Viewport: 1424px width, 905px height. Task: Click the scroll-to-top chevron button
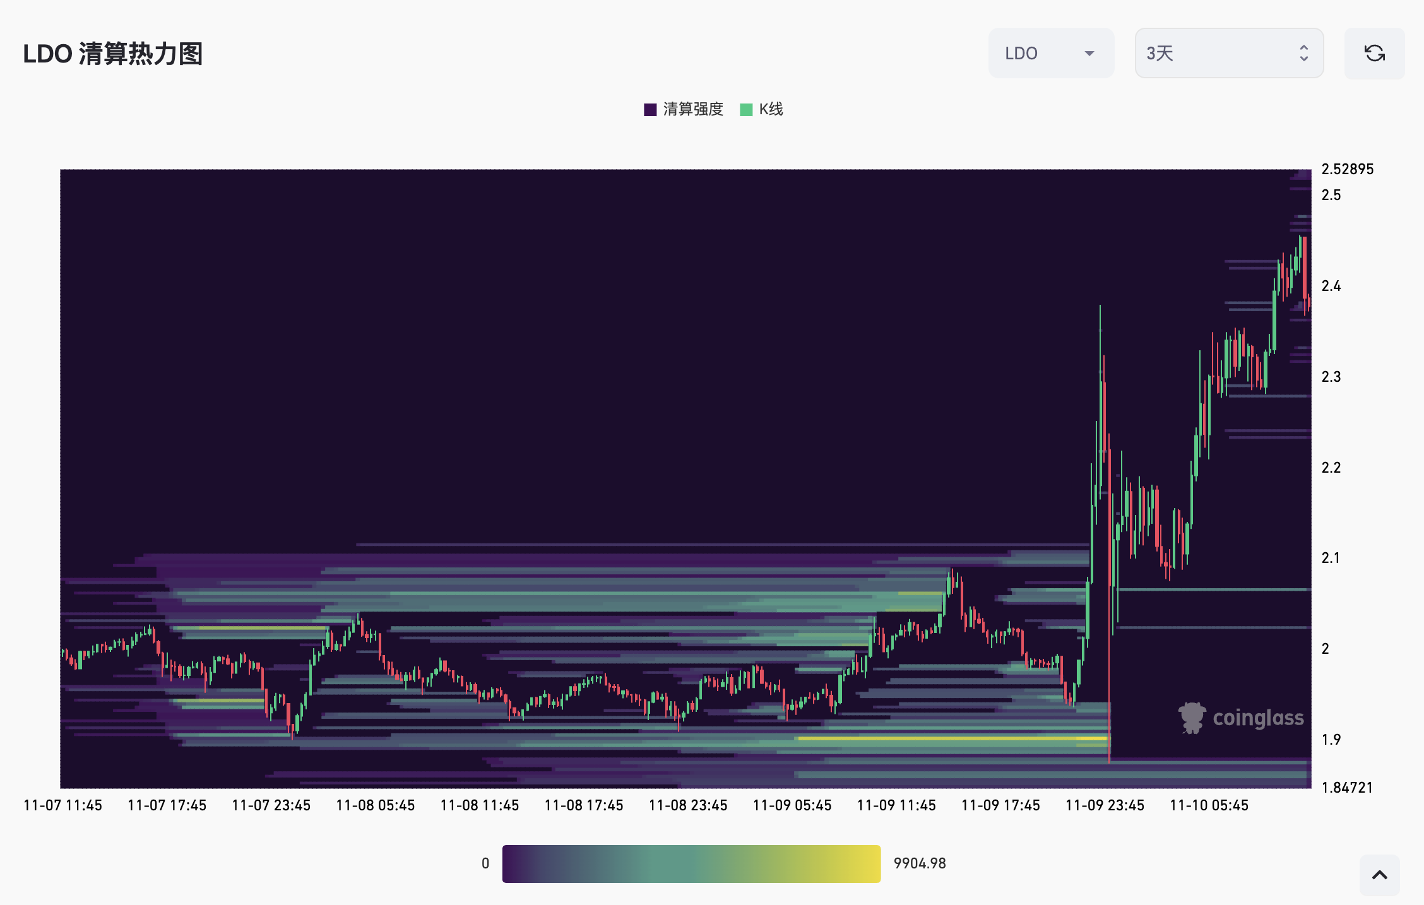(x=1379, y=875)
